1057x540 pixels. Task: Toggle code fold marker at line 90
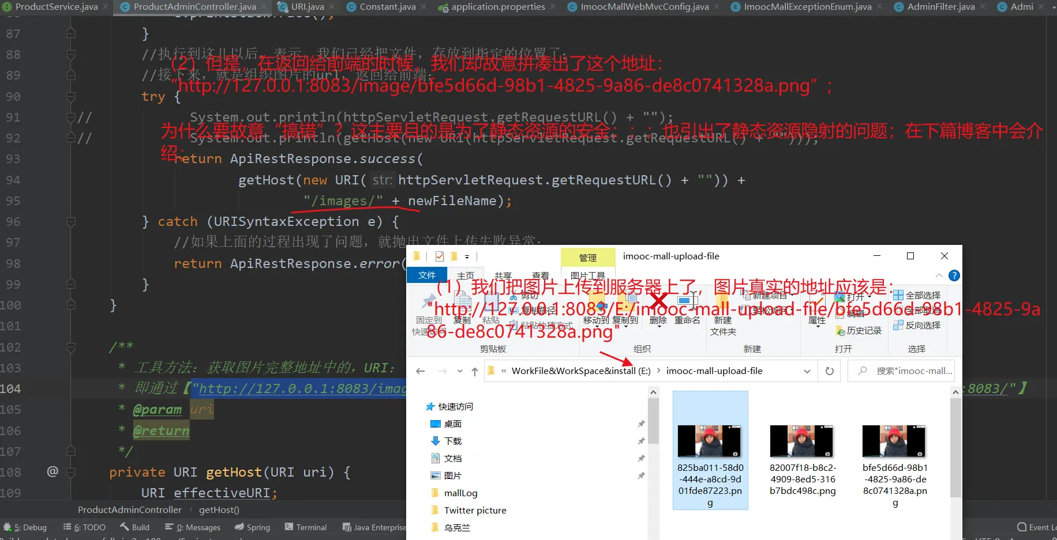[x=71, y=96]
